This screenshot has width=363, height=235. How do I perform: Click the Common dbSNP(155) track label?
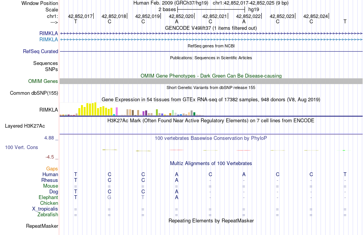(34, 93)
